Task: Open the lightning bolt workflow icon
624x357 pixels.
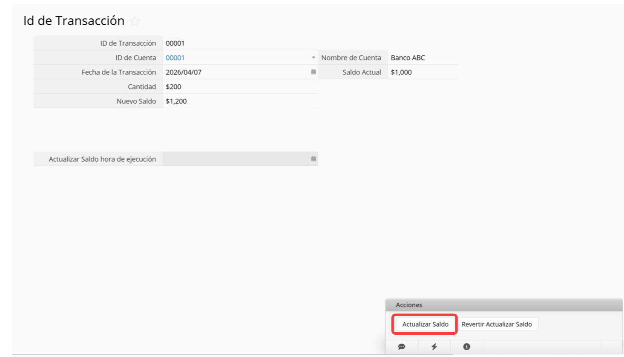Action: coord(434,347)
